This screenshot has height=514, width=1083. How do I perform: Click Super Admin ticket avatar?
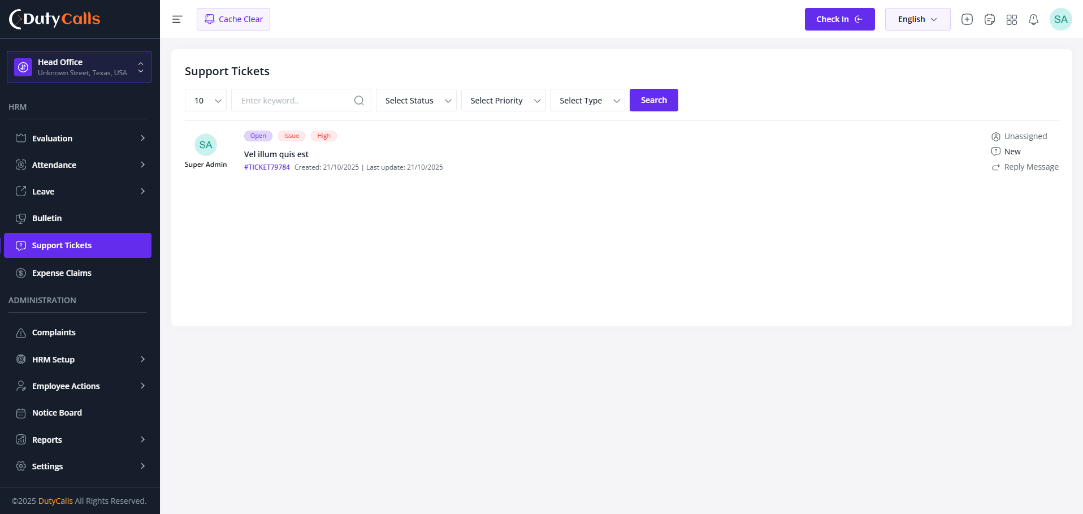pyautogui.click(x=206, y=145)
